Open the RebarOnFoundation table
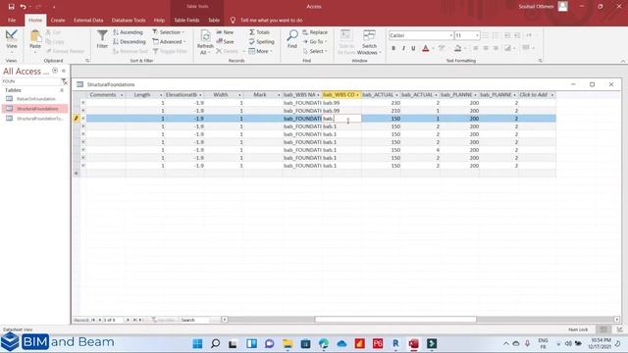 tap(35, 99)
